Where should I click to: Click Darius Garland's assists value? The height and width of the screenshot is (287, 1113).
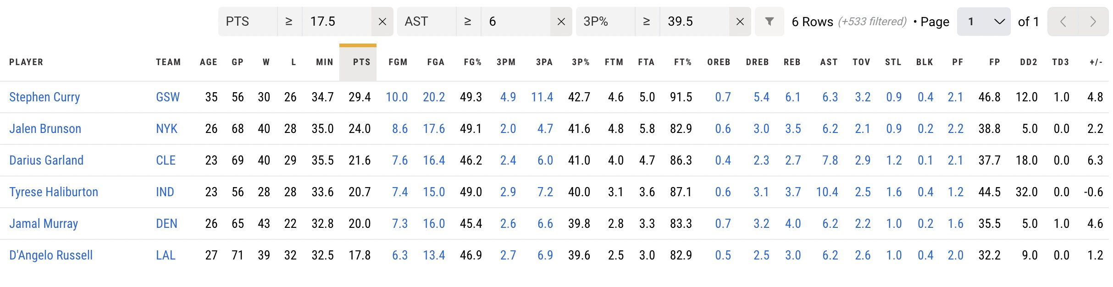click(x=830, y=160)
